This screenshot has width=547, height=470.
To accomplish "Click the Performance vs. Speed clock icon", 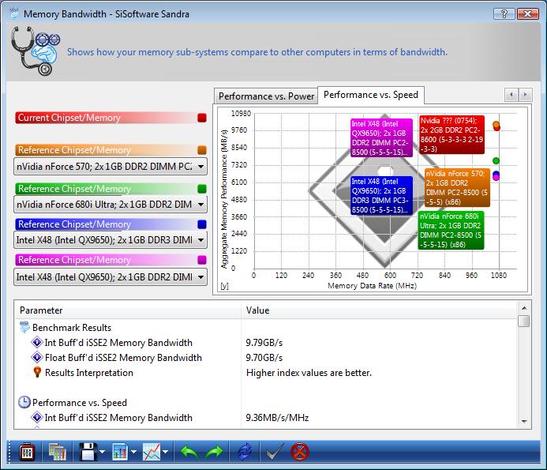I will coord(24,402).
